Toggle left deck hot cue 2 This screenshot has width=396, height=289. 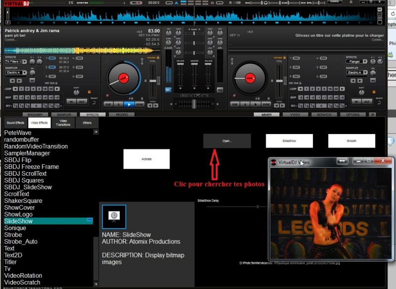tap(52, 67)
